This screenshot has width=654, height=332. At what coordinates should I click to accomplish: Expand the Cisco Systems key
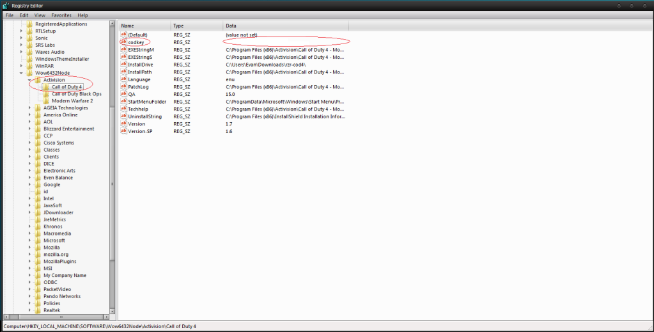(29, 143)
